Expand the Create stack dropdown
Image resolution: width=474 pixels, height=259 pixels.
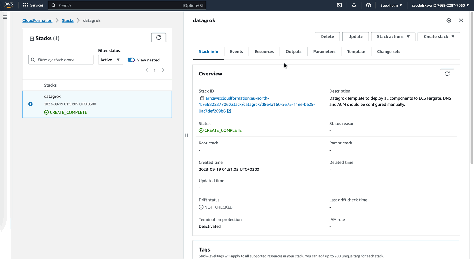tap(439, 36)
